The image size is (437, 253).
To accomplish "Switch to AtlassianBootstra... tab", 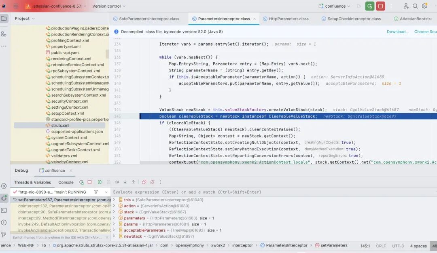I will 413,19.
